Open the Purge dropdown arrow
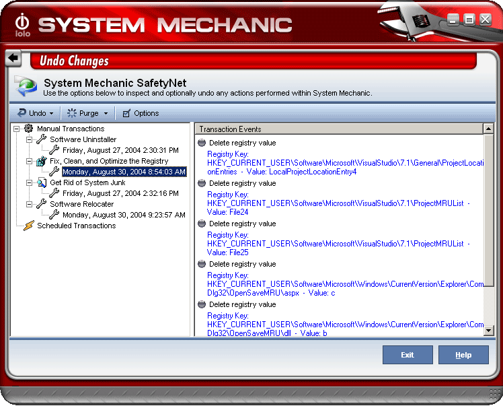 coord(106,113)
